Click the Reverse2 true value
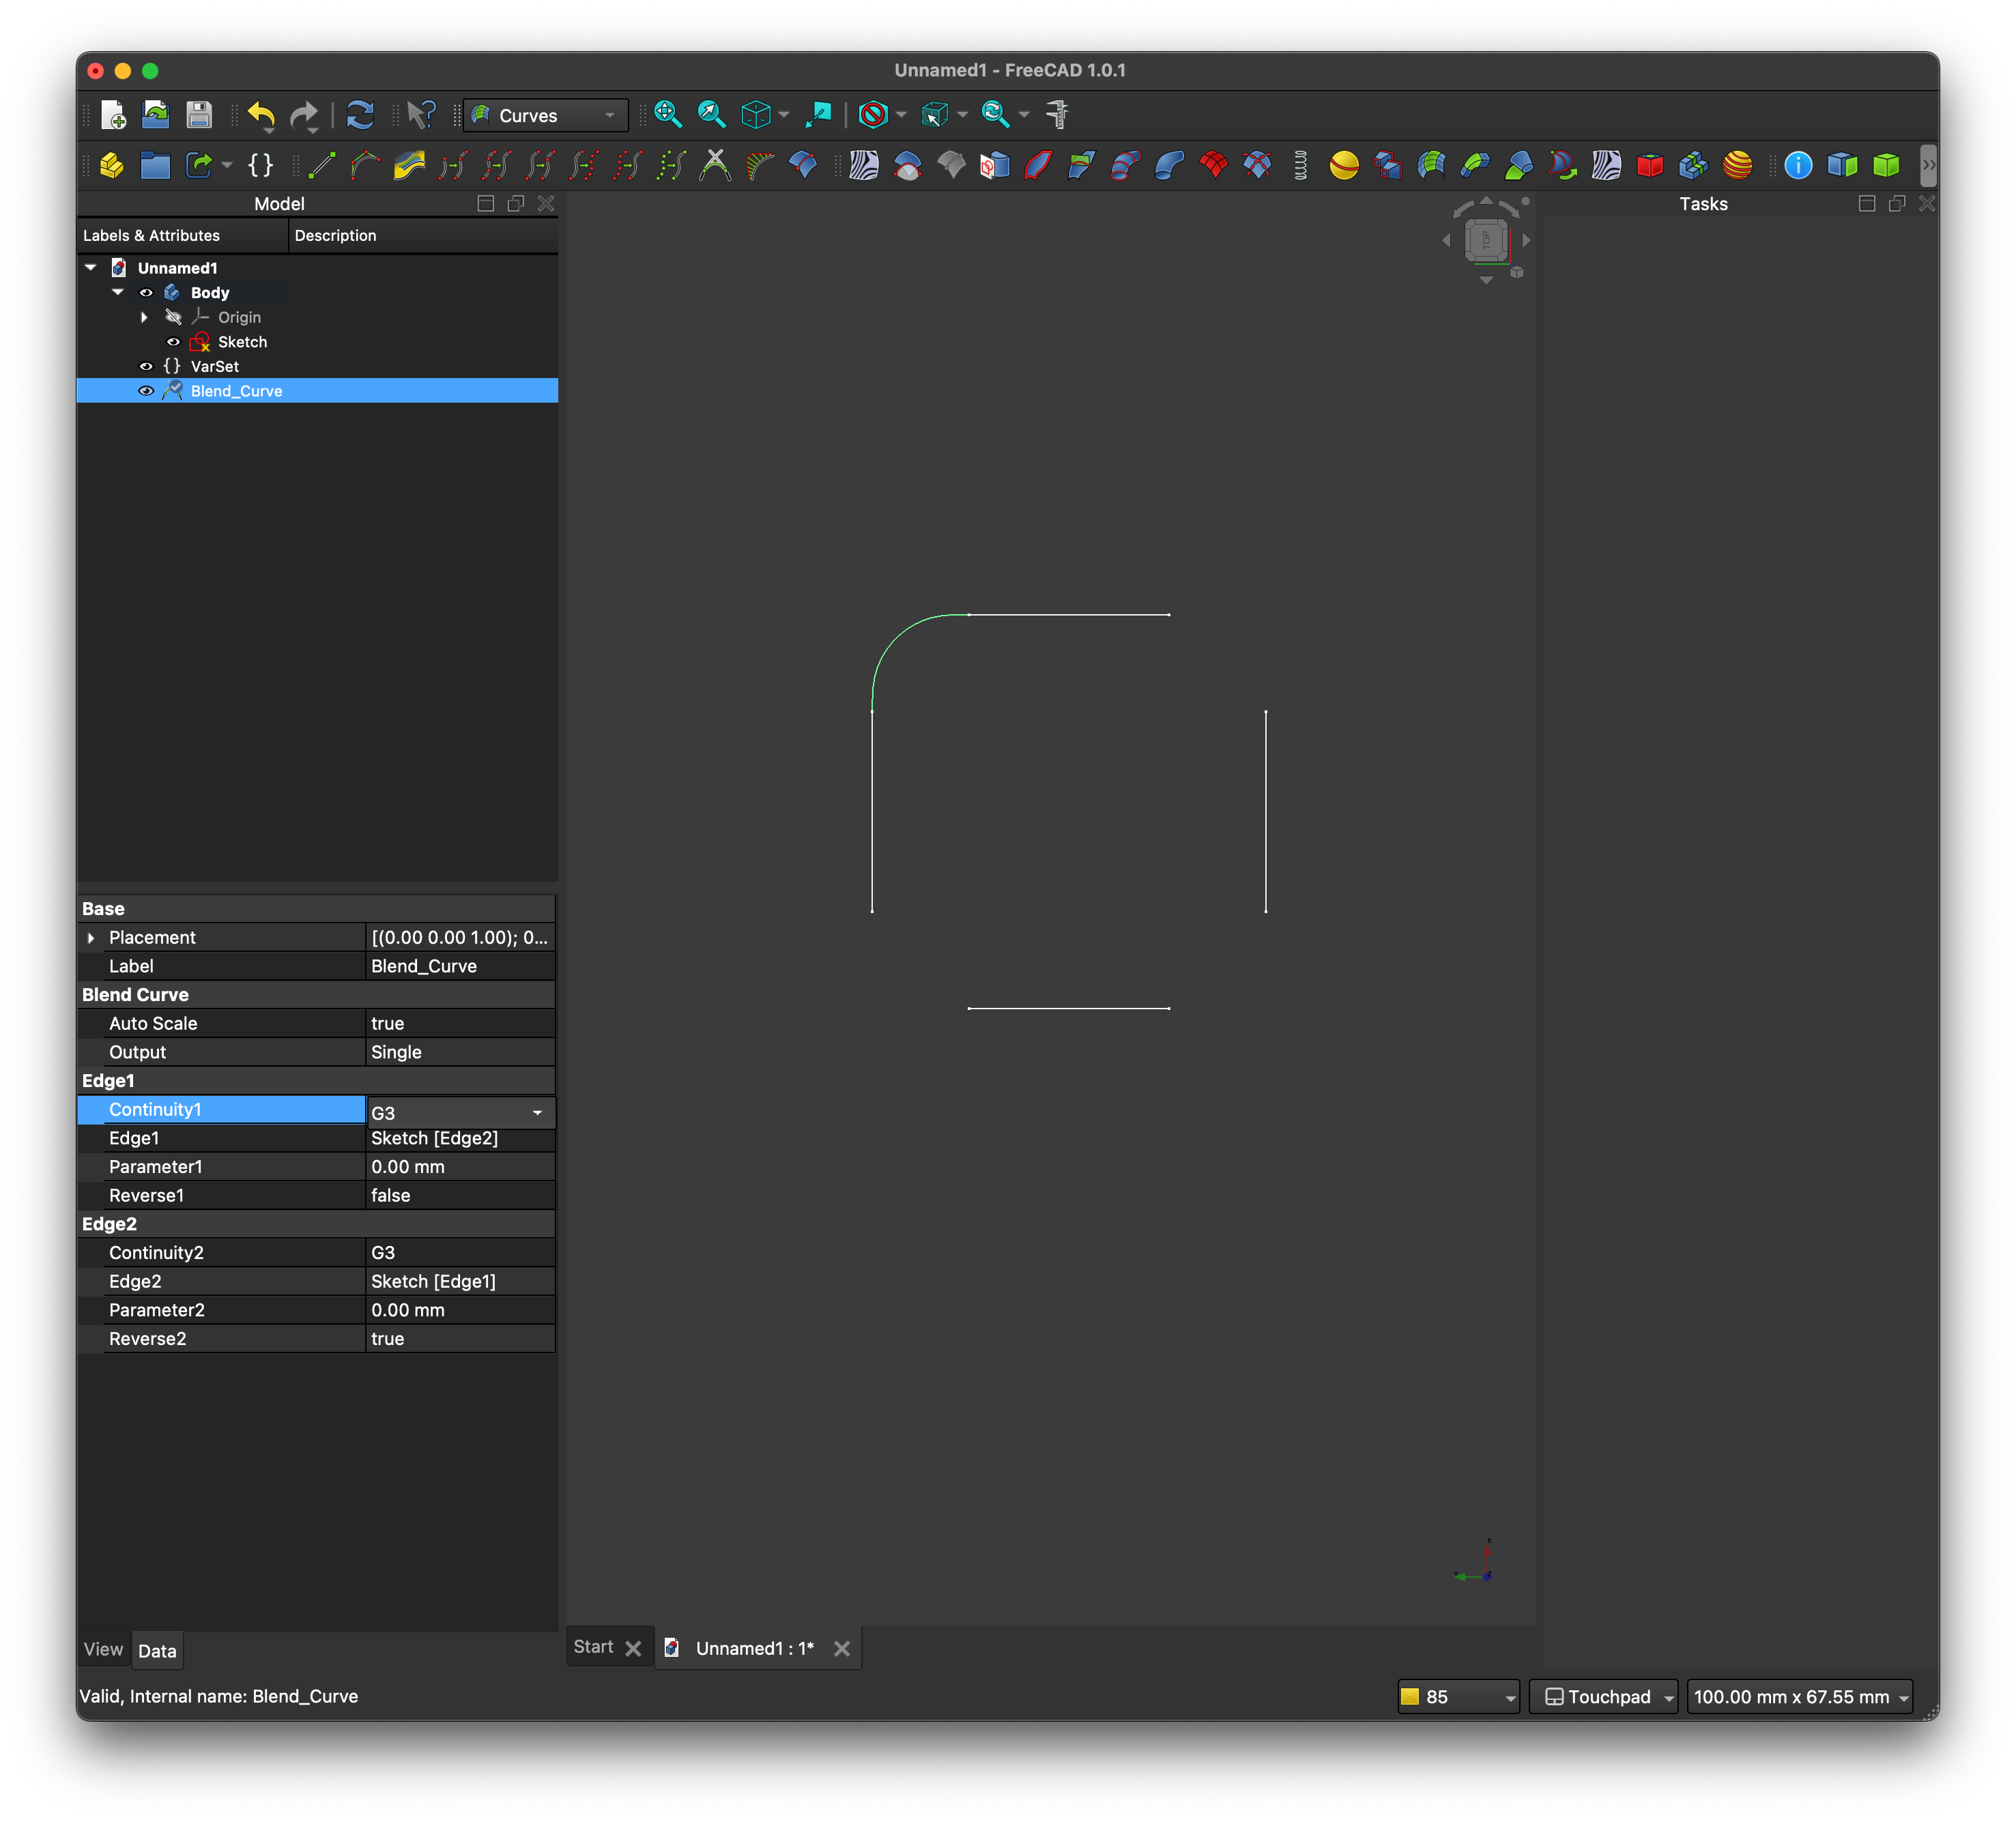Image resolution: width=2016 pixels, height=1822 pixels. [x=460, y=1339]
